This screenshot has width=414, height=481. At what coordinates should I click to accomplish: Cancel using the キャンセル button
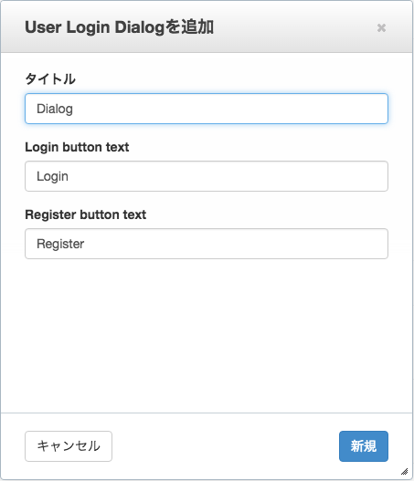(x=69, y=446)
